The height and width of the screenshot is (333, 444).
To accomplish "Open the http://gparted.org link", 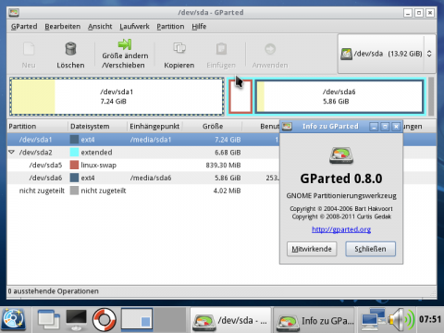I will [x=341, y=229].
